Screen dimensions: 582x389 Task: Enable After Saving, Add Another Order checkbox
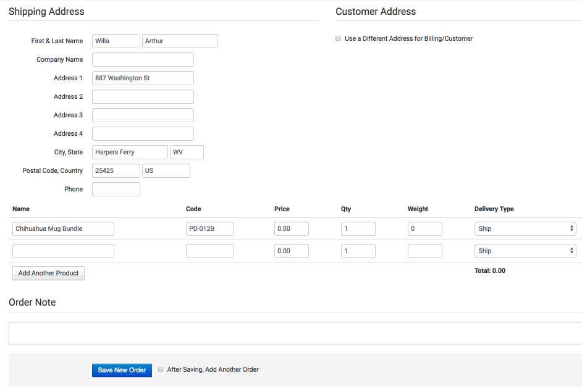coord(161,369)
